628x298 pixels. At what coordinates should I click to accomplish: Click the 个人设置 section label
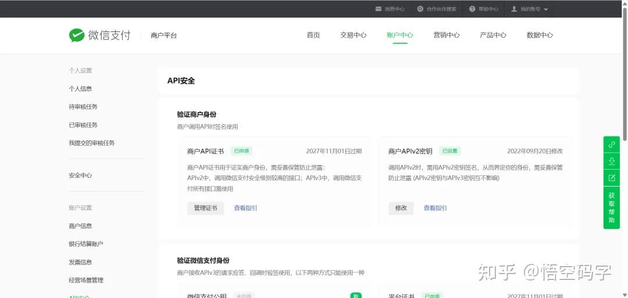(80, 71)
